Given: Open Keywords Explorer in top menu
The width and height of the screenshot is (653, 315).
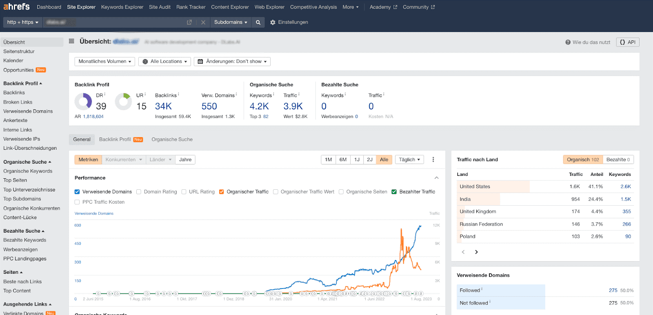Looking at the screenshot, I should [122, 7].
